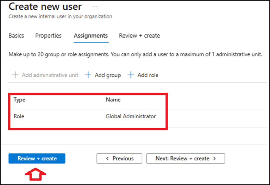The height and width of the screenshot is (185, 270).
Task: Click the plus icon beside Add role
Action: pos(131,75)
